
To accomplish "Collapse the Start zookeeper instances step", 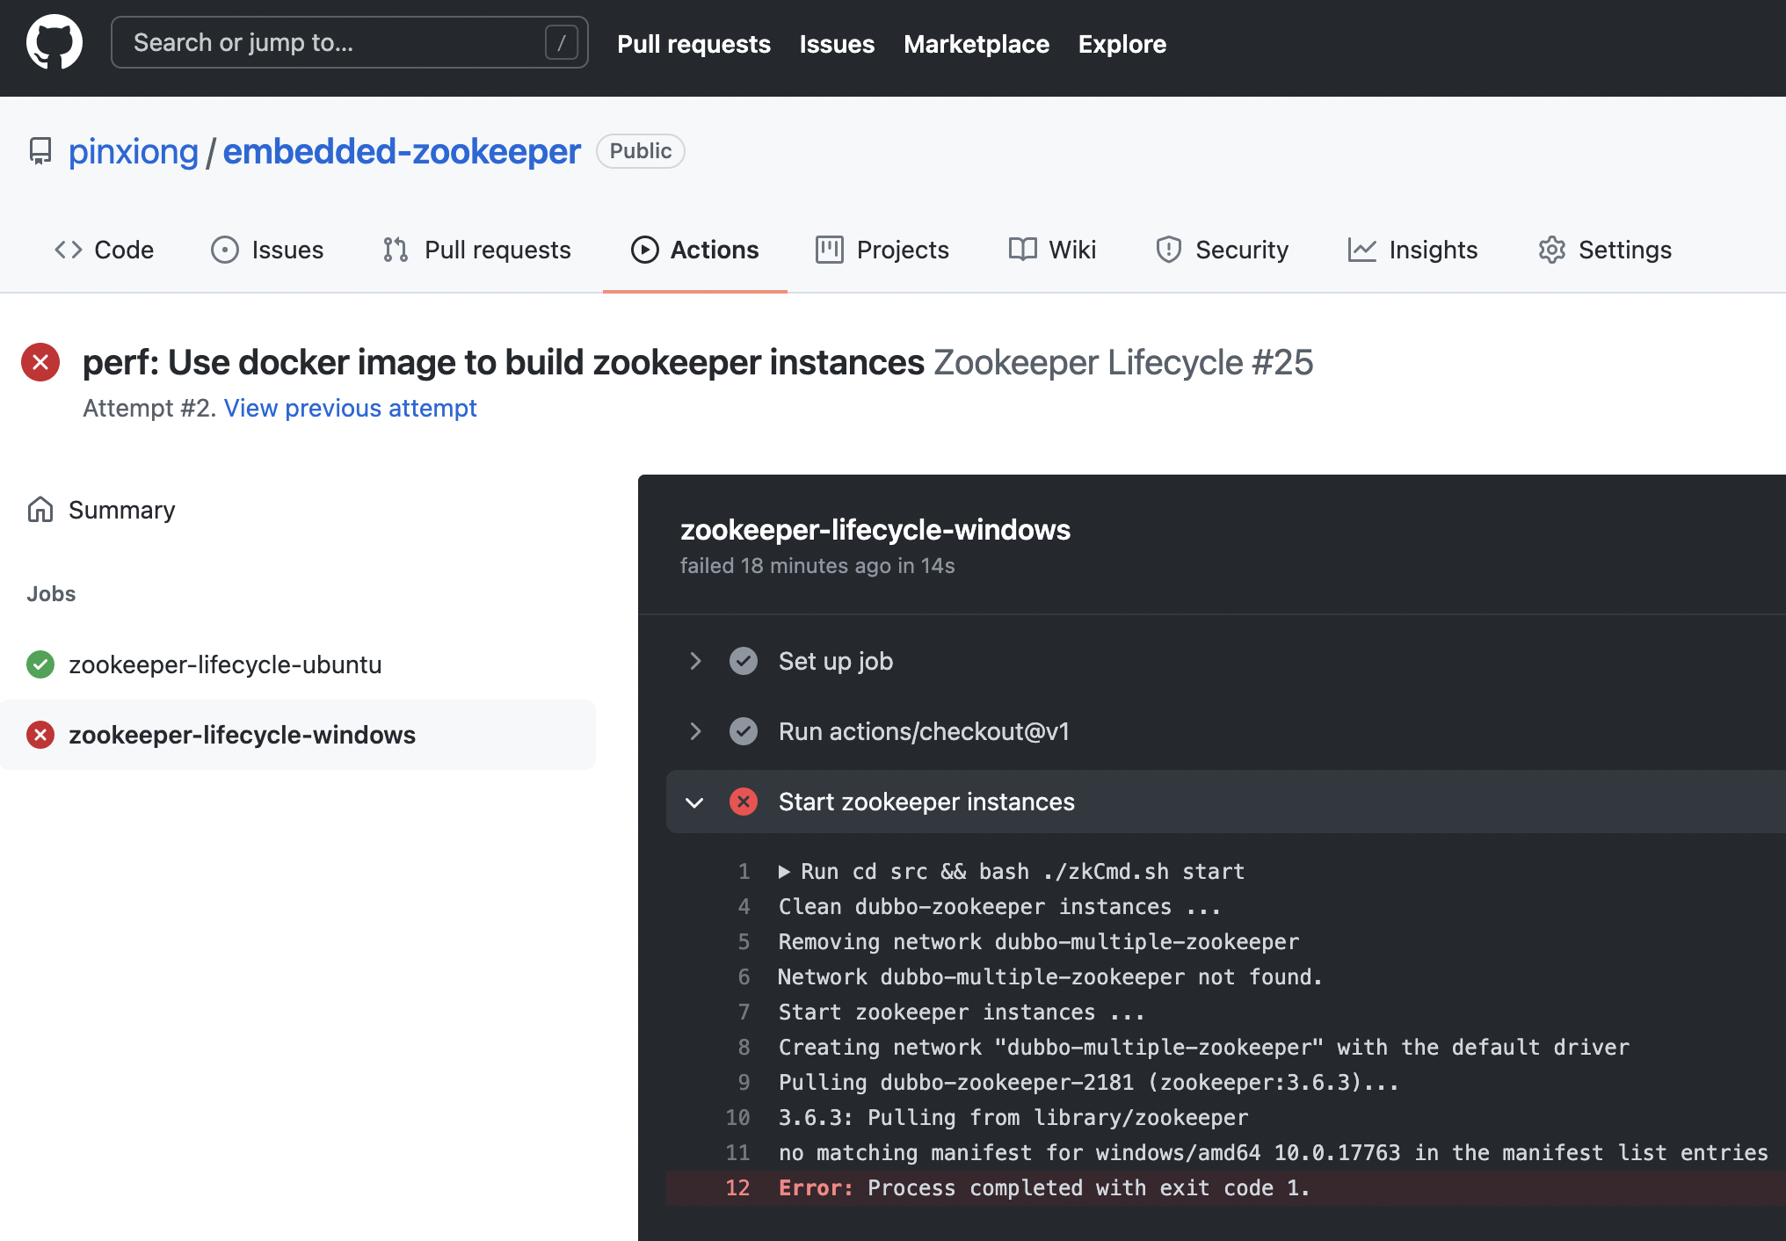I will click(x=694, y=802).
